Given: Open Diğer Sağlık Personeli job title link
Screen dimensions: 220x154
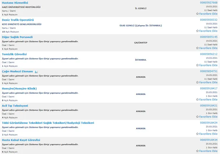Looking at the screenshot, I should 17,37.
